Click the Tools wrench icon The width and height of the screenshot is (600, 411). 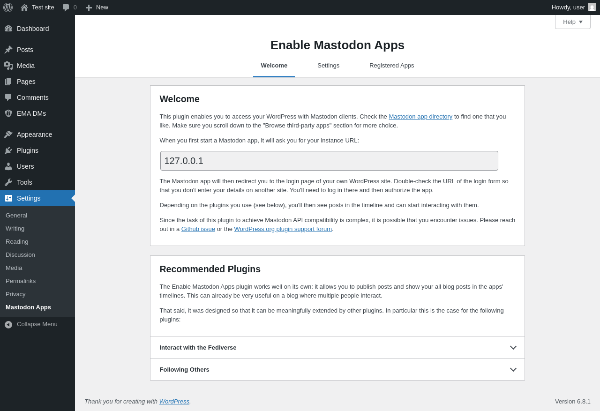(8, 182)
